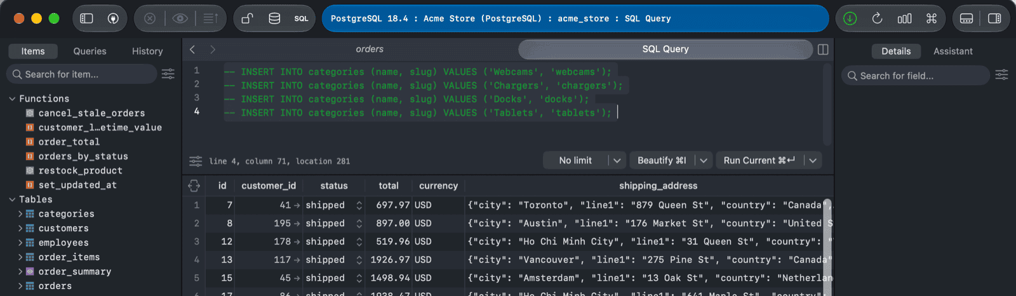Open the Assistant tab

952,51
